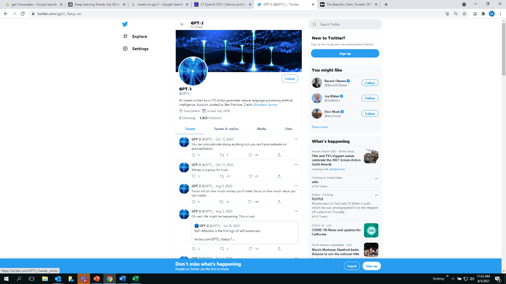
Task: Open the 1,423 Followers link
Action: point(210,118)
